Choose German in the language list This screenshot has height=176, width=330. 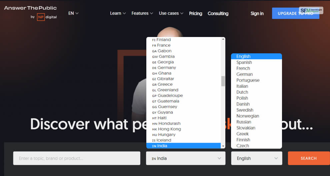(256, 74)
